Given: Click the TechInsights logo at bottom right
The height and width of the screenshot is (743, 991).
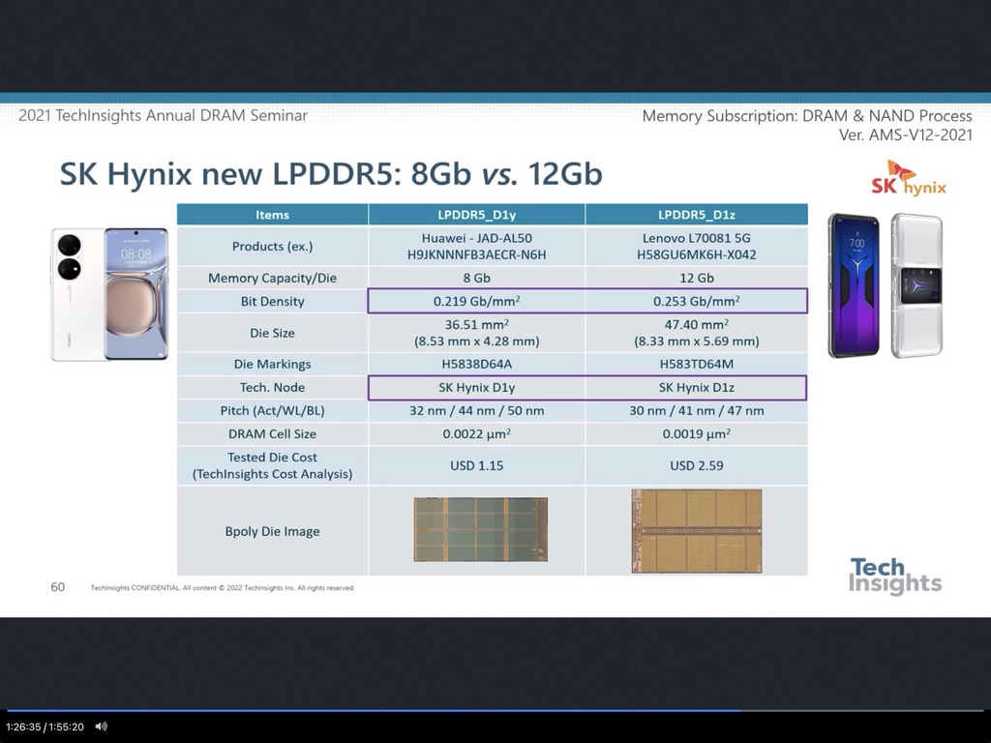Looking at the screenshot, I should tap(894, 576).
